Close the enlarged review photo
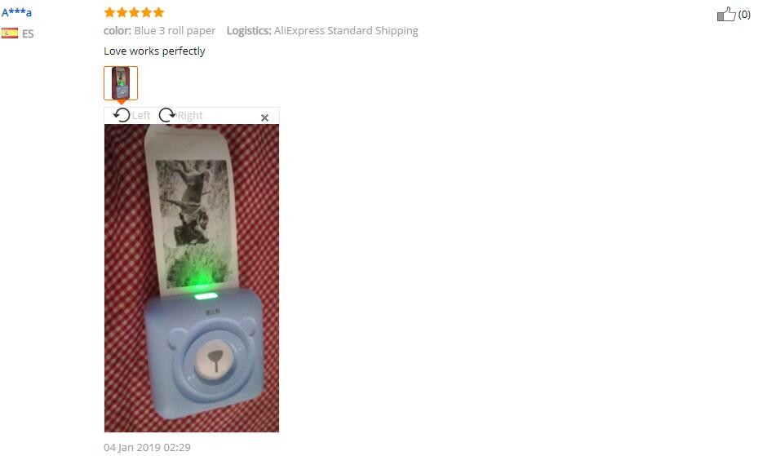 tap(264, 117)
